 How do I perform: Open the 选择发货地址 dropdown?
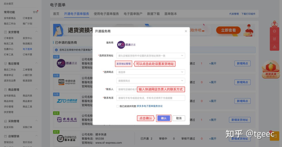click(150, 56)
